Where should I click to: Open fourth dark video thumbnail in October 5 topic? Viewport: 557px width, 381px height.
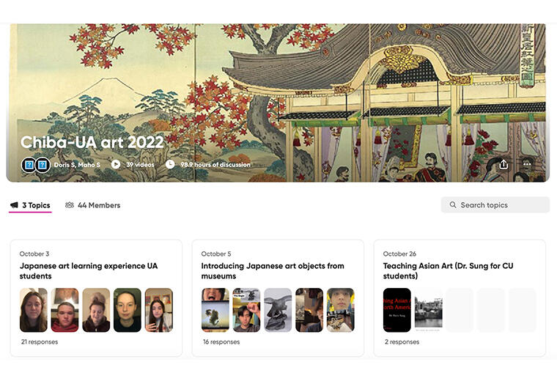[309, 310]
